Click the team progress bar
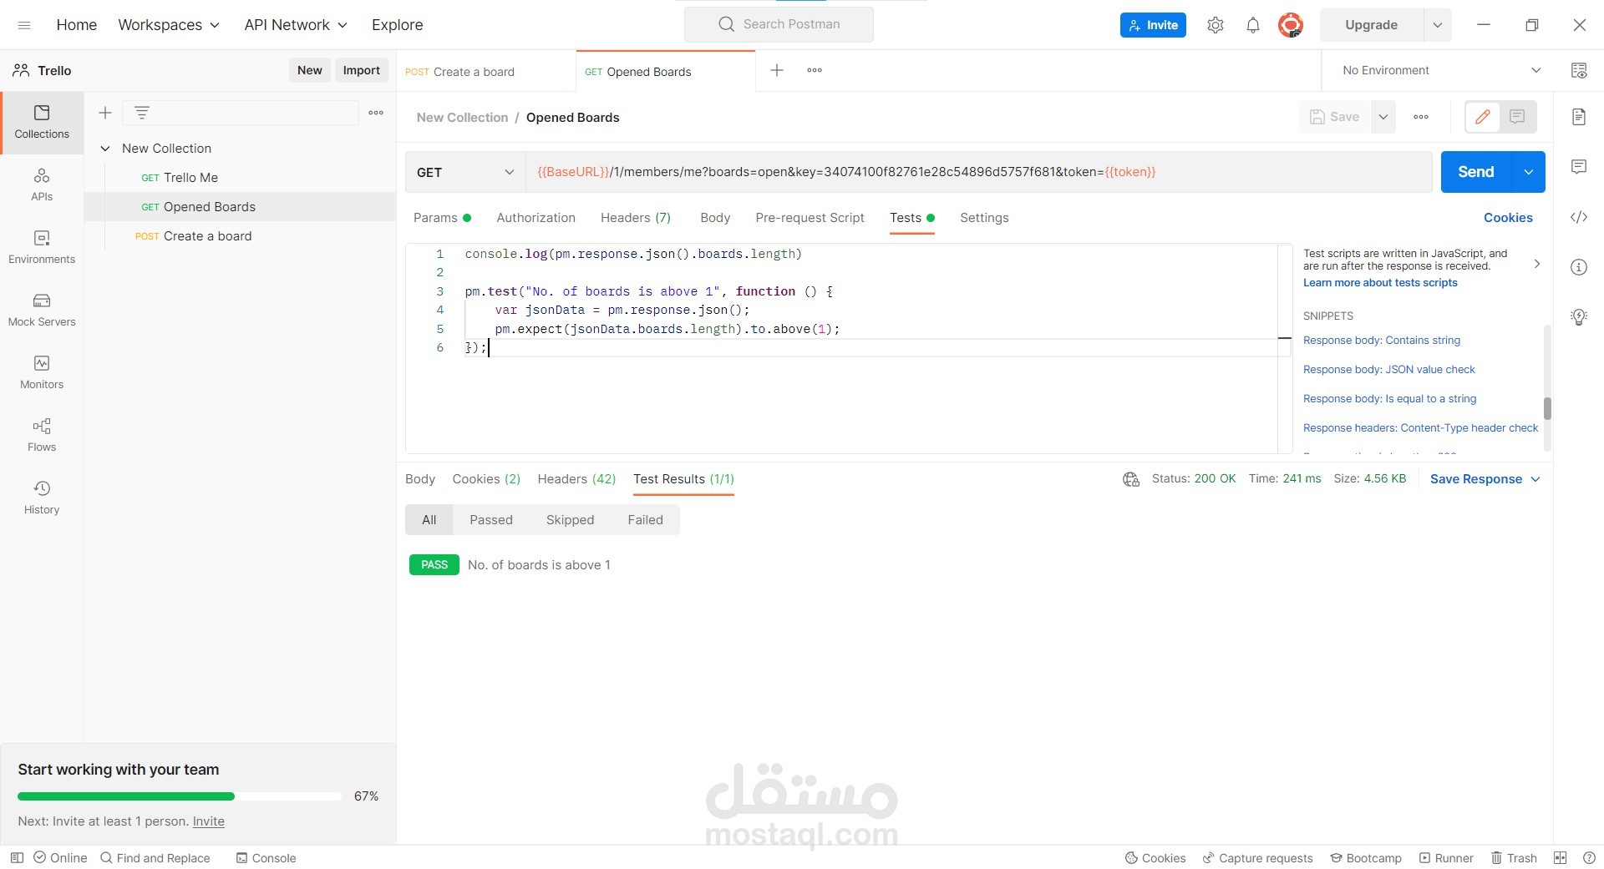Screen dimensions: 1604x869 coord(180,796)
